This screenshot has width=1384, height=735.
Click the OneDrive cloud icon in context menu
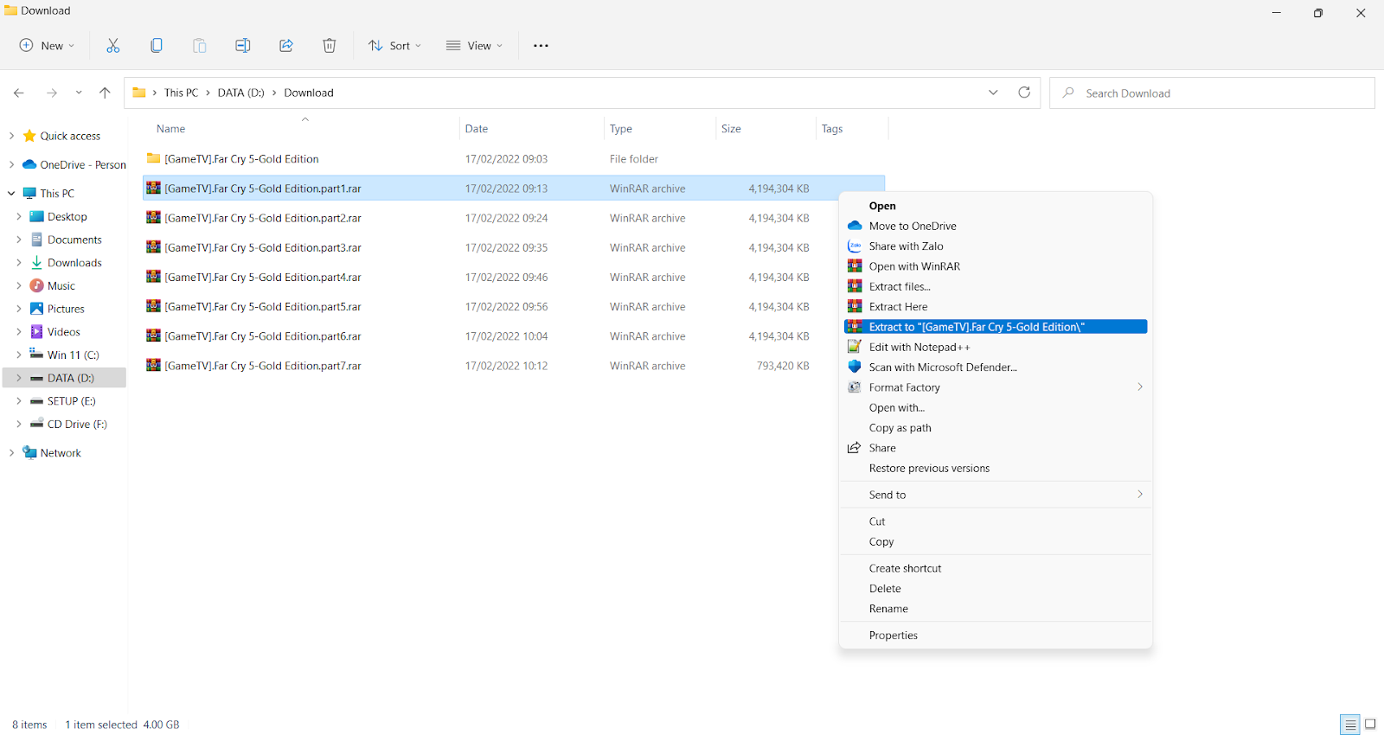tap(855, 226)
